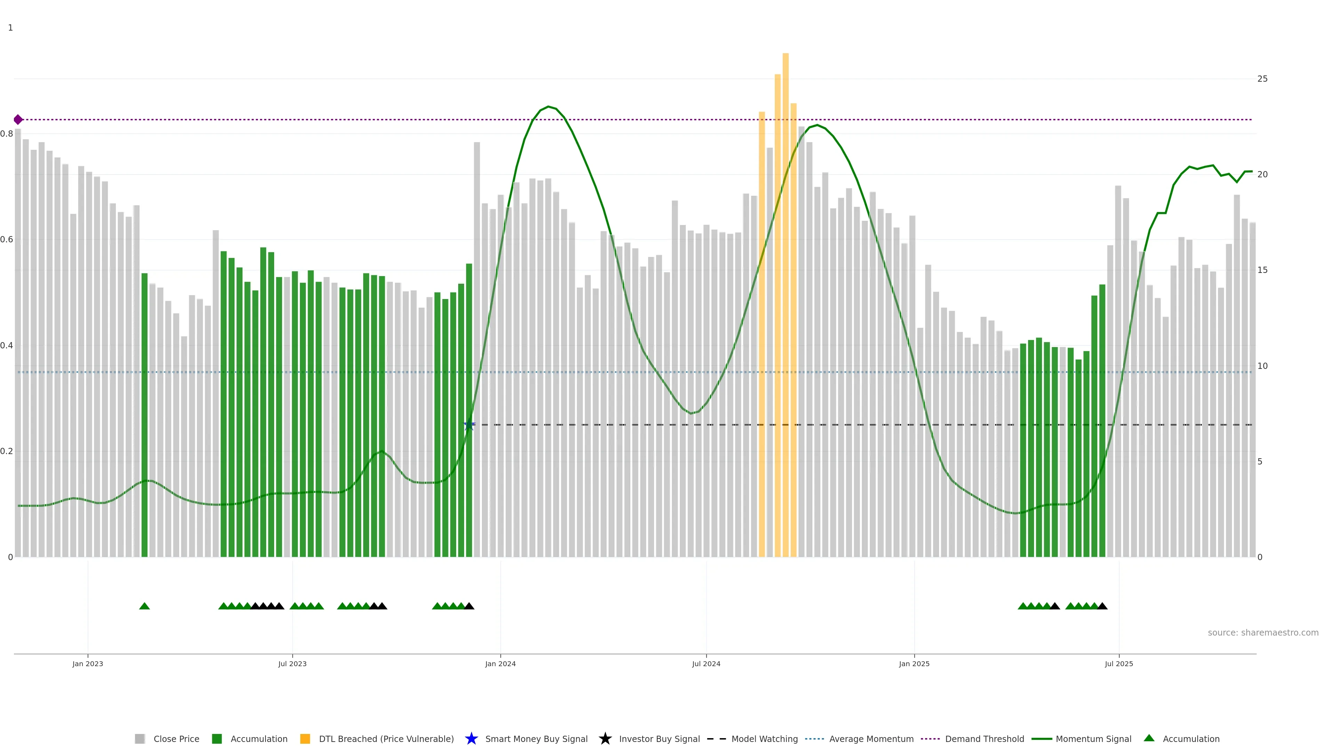Click the green Accumulation triangle legend icon

pos(1149,738)
